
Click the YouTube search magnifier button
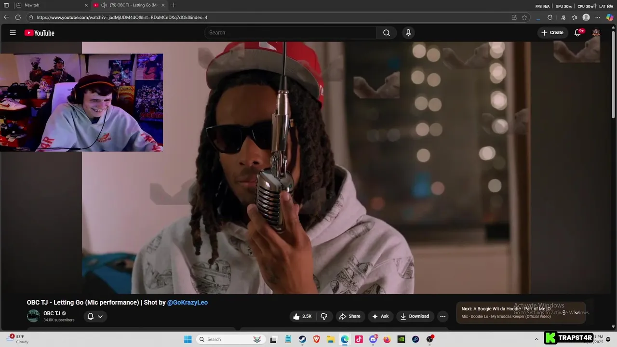(x=387, y=33)
